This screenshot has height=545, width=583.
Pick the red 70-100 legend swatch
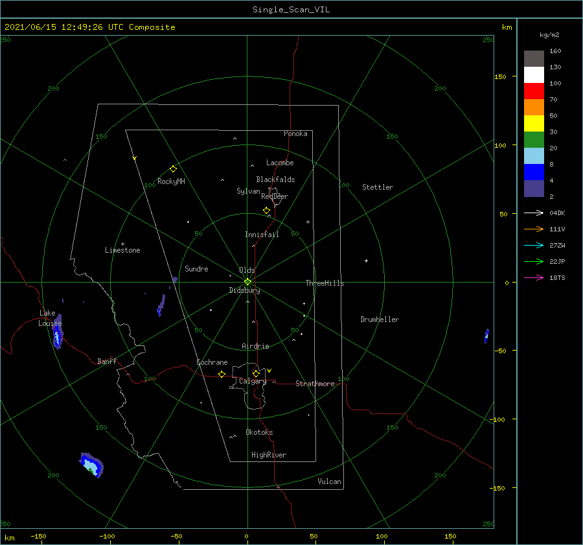click(x=534, y=91)
